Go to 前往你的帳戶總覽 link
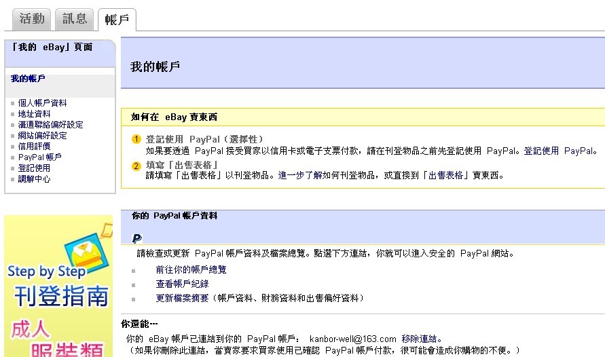Screen dimensions: 605x357 pyautogui.click(x=191, y=269)
